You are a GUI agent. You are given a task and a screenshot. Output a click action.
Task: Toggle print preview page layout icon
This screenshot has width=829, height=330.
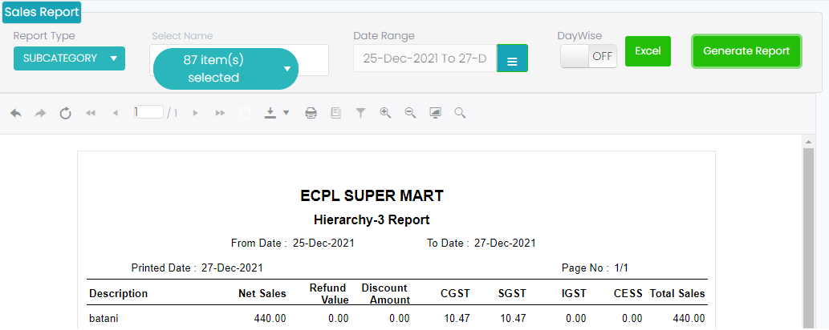pyautogui.click(x=335, y=114)
